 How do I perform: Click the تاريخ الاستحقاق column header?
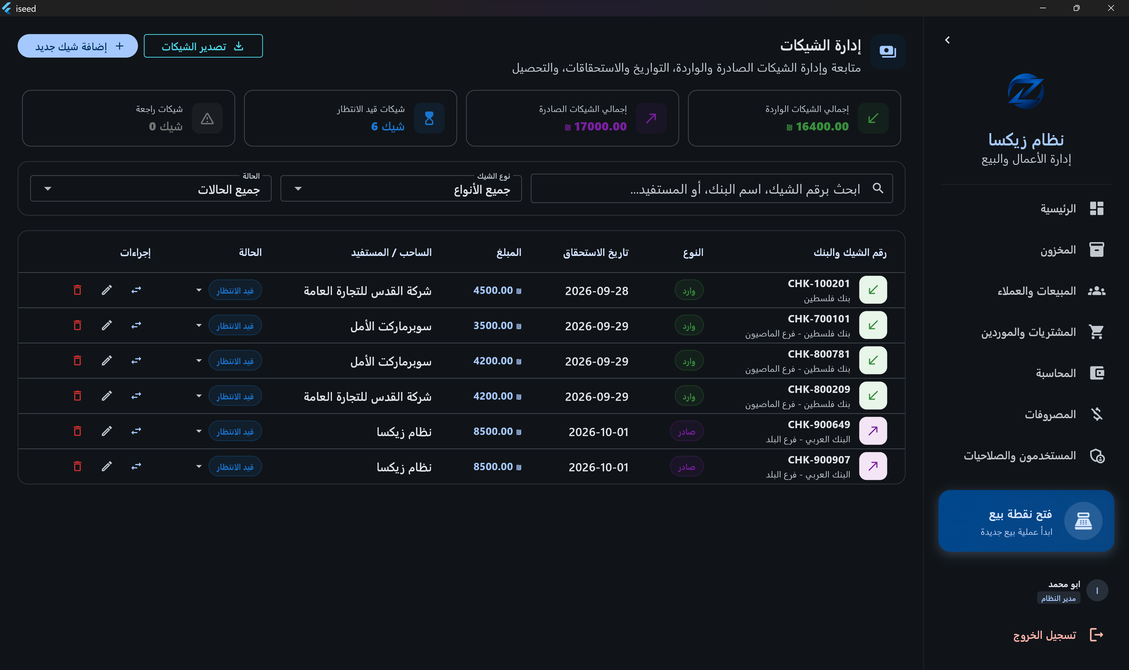(596, 252)
